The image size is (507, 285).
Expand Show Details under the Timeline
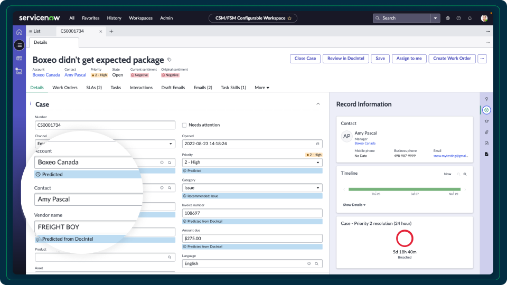click(x=354, y=205)
